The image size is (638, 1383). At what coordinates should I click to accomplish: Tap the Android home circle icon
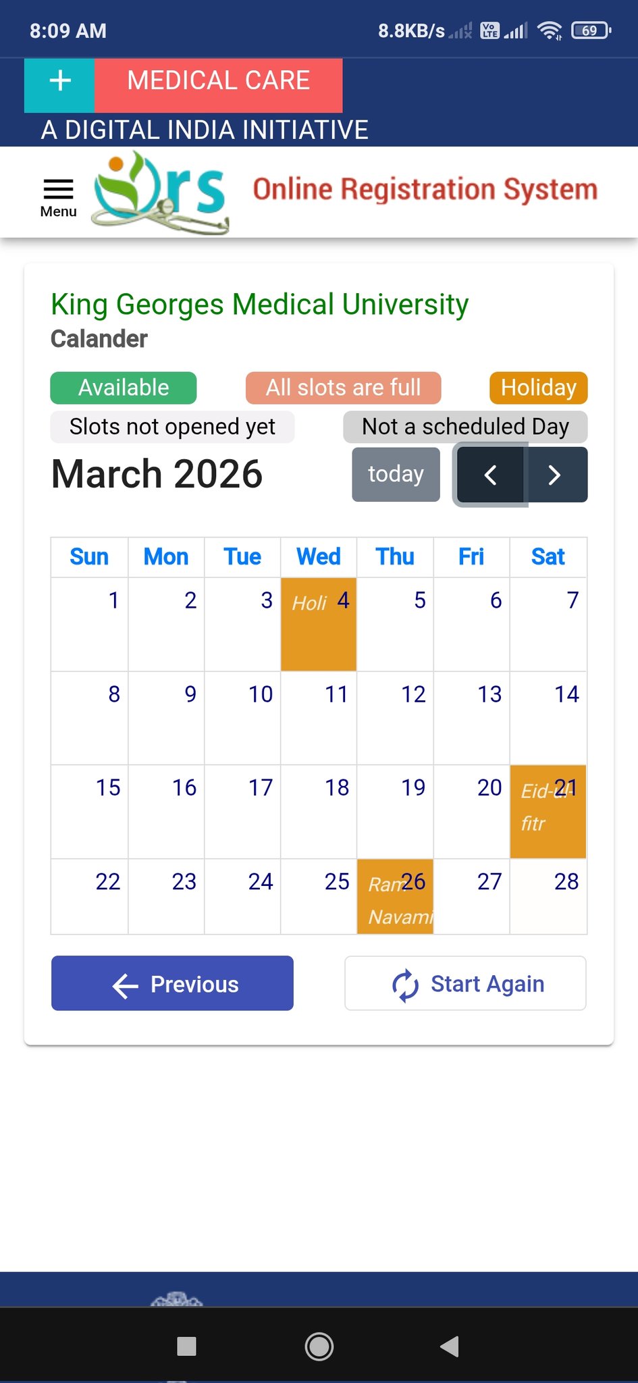point(319,1346)
